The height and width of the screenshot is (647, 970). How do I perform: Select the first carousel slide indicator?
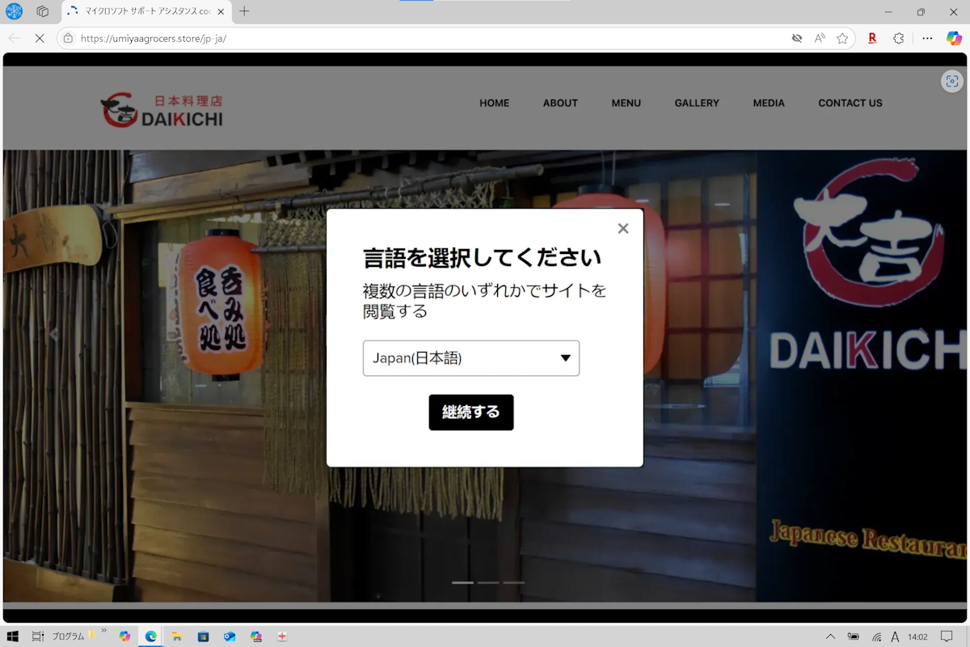(462, 582)
